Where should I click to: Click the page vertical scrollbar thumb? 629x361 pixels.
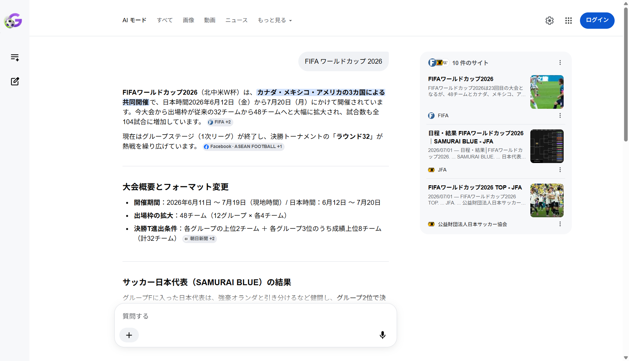[x=626, y=74]
